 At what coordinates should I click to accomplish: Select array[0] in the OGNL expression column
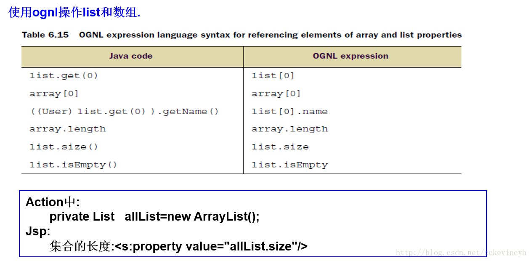point(276,93)
